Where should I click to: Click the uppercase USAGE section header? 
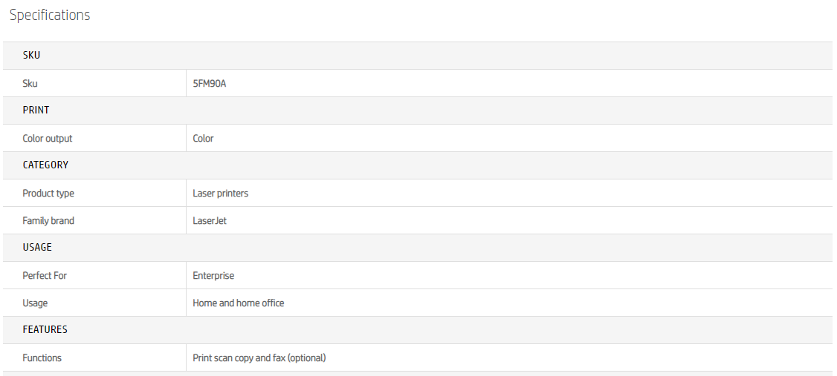(37, 248)
